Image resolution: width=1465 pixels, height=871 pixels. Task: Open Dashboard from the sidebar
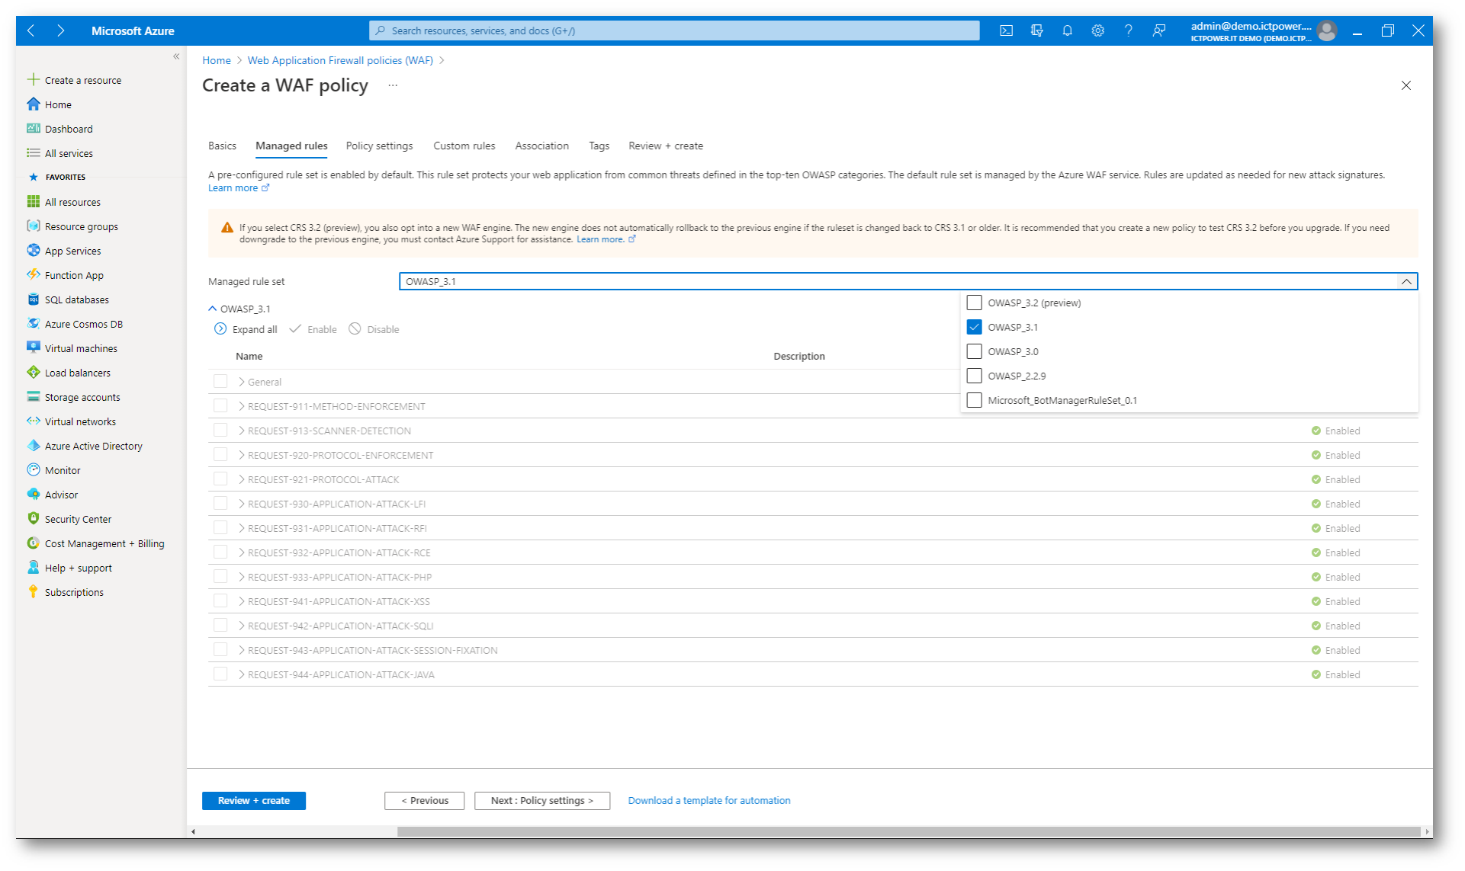tap(69, 129)
